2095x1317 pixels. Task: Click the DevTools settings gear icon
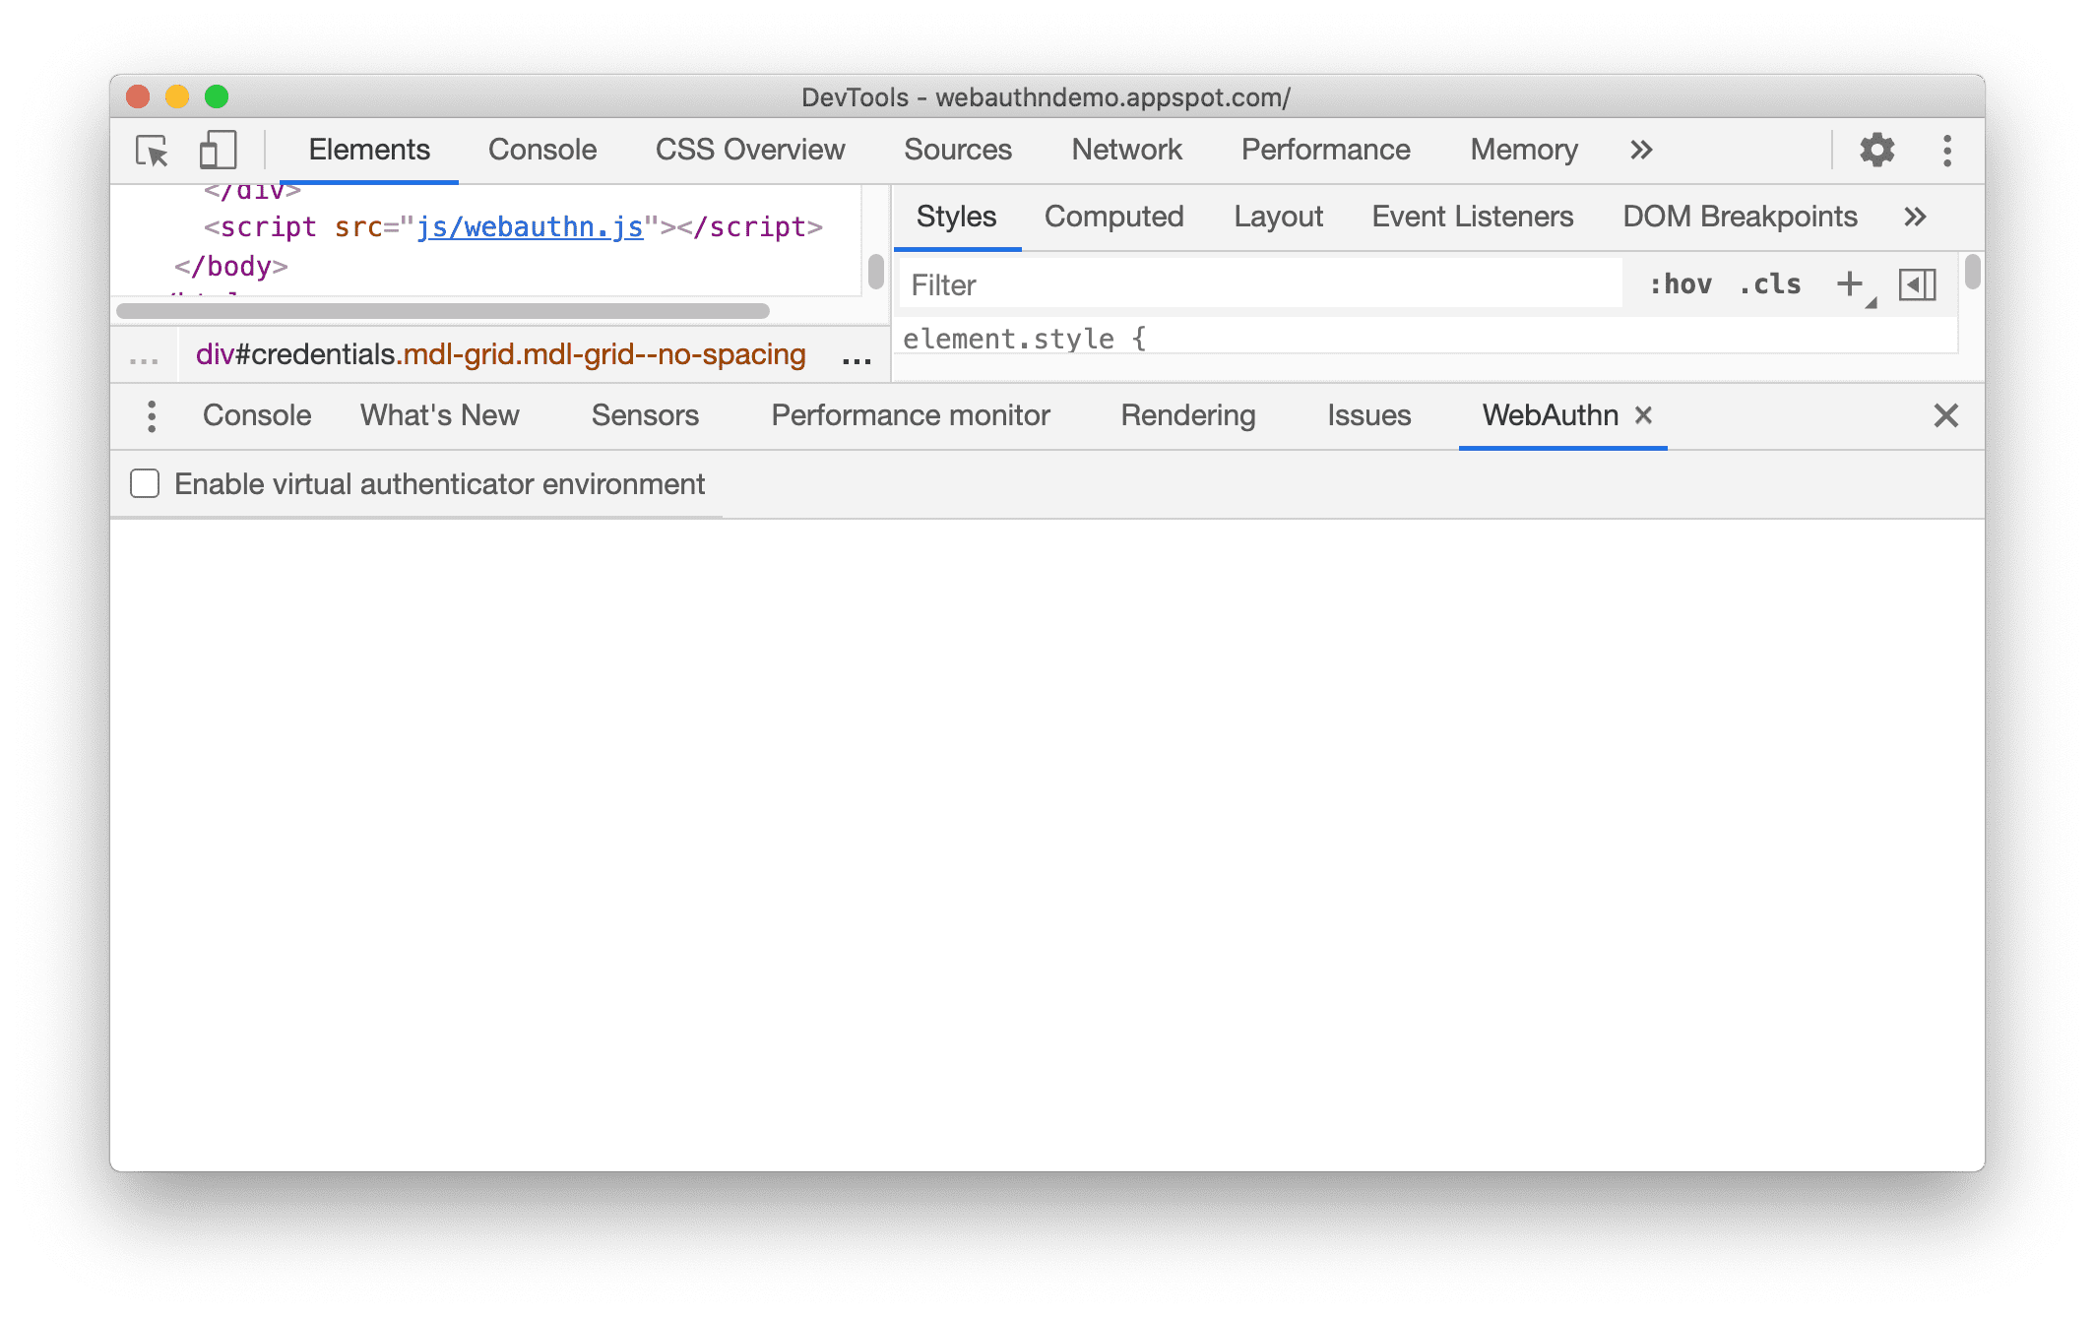1876,149
